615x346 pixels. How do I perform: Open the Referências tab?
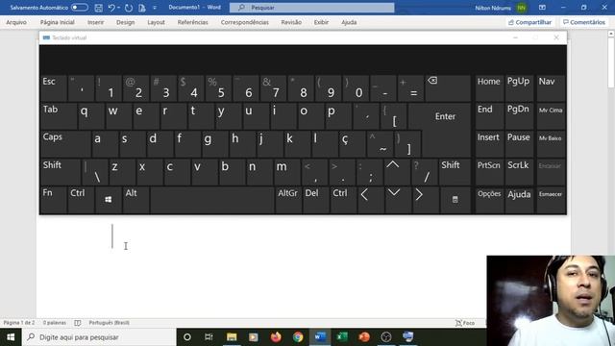[192, 22]
